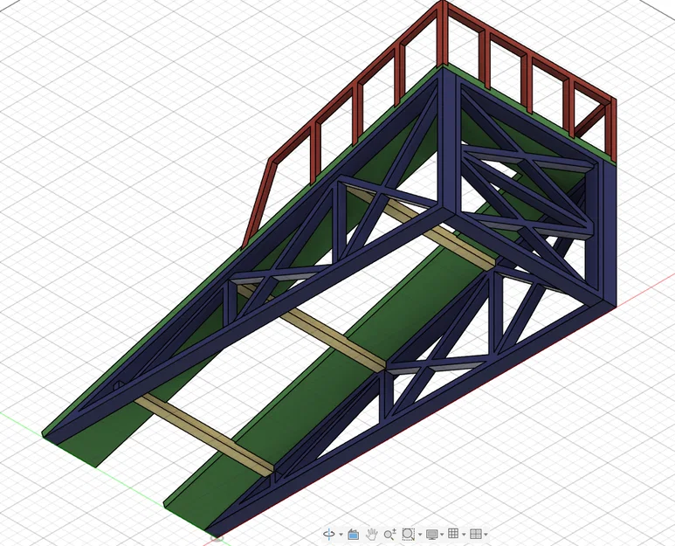Click the Look At icon
The image size is (675, 546).
click(x=354, y=534)
